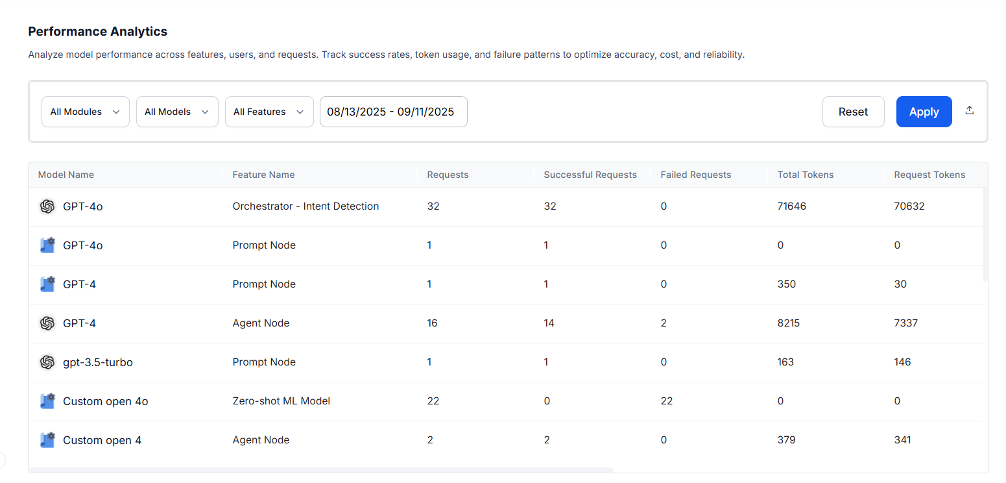Reset the analytics filters

(853, 111)
